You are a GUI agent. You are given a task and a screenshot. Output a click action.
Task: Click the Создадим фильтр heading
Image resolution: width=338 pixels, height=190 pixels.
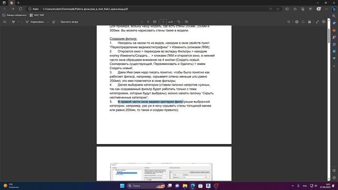tap(123, 39)
